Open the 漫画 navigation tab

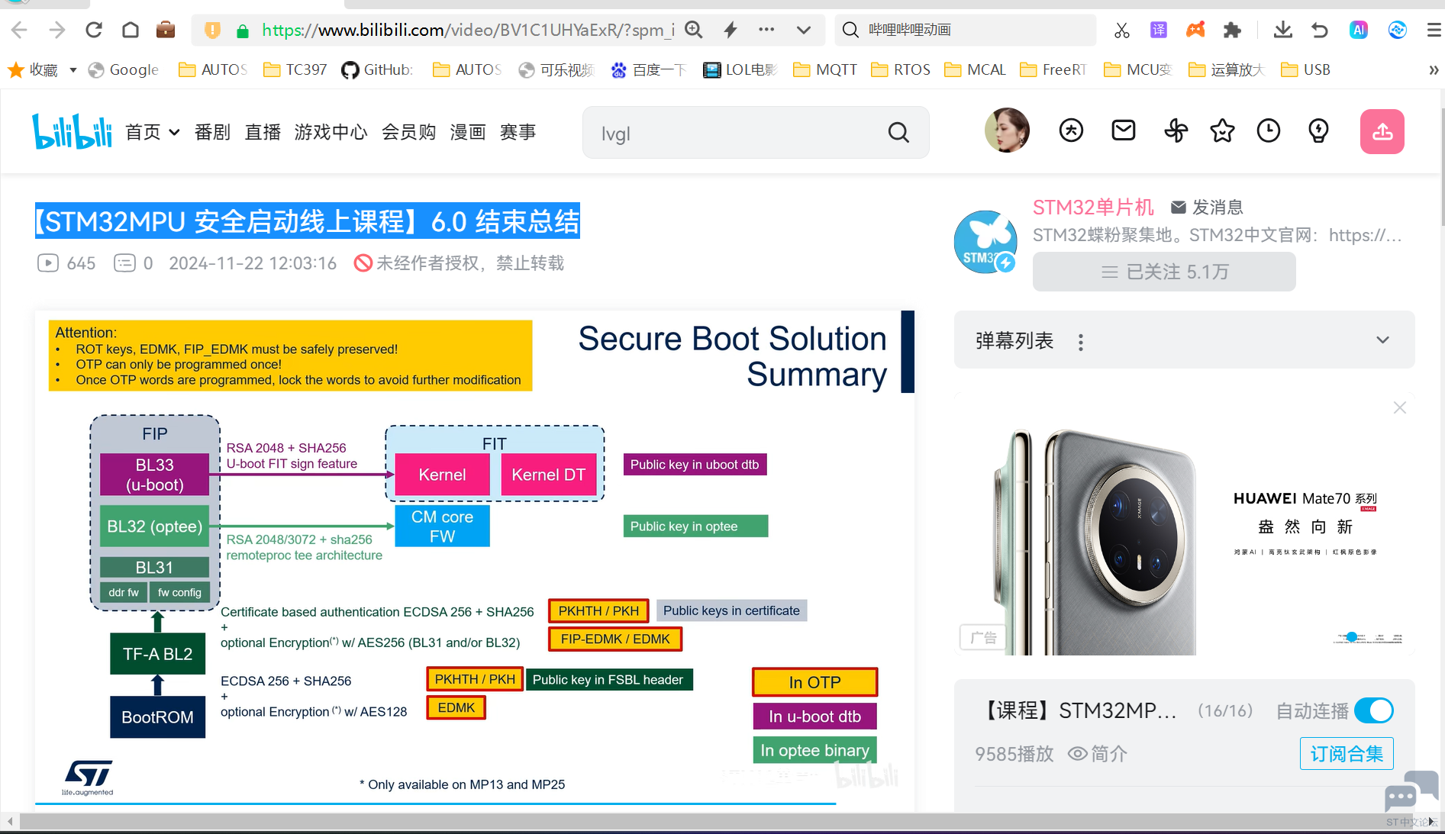click(x=468, y=132)
